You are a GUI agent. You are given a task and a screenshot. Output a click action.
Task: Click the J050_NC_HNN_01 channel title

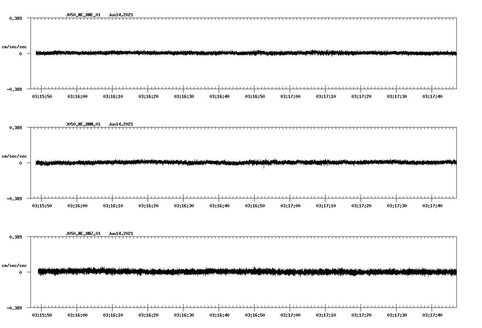tap(83, 124)
